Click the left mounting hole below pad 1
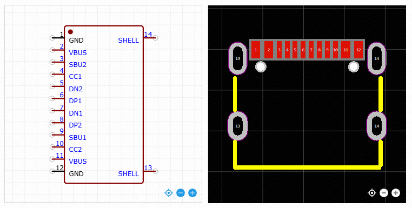 (x=261, y=66)
